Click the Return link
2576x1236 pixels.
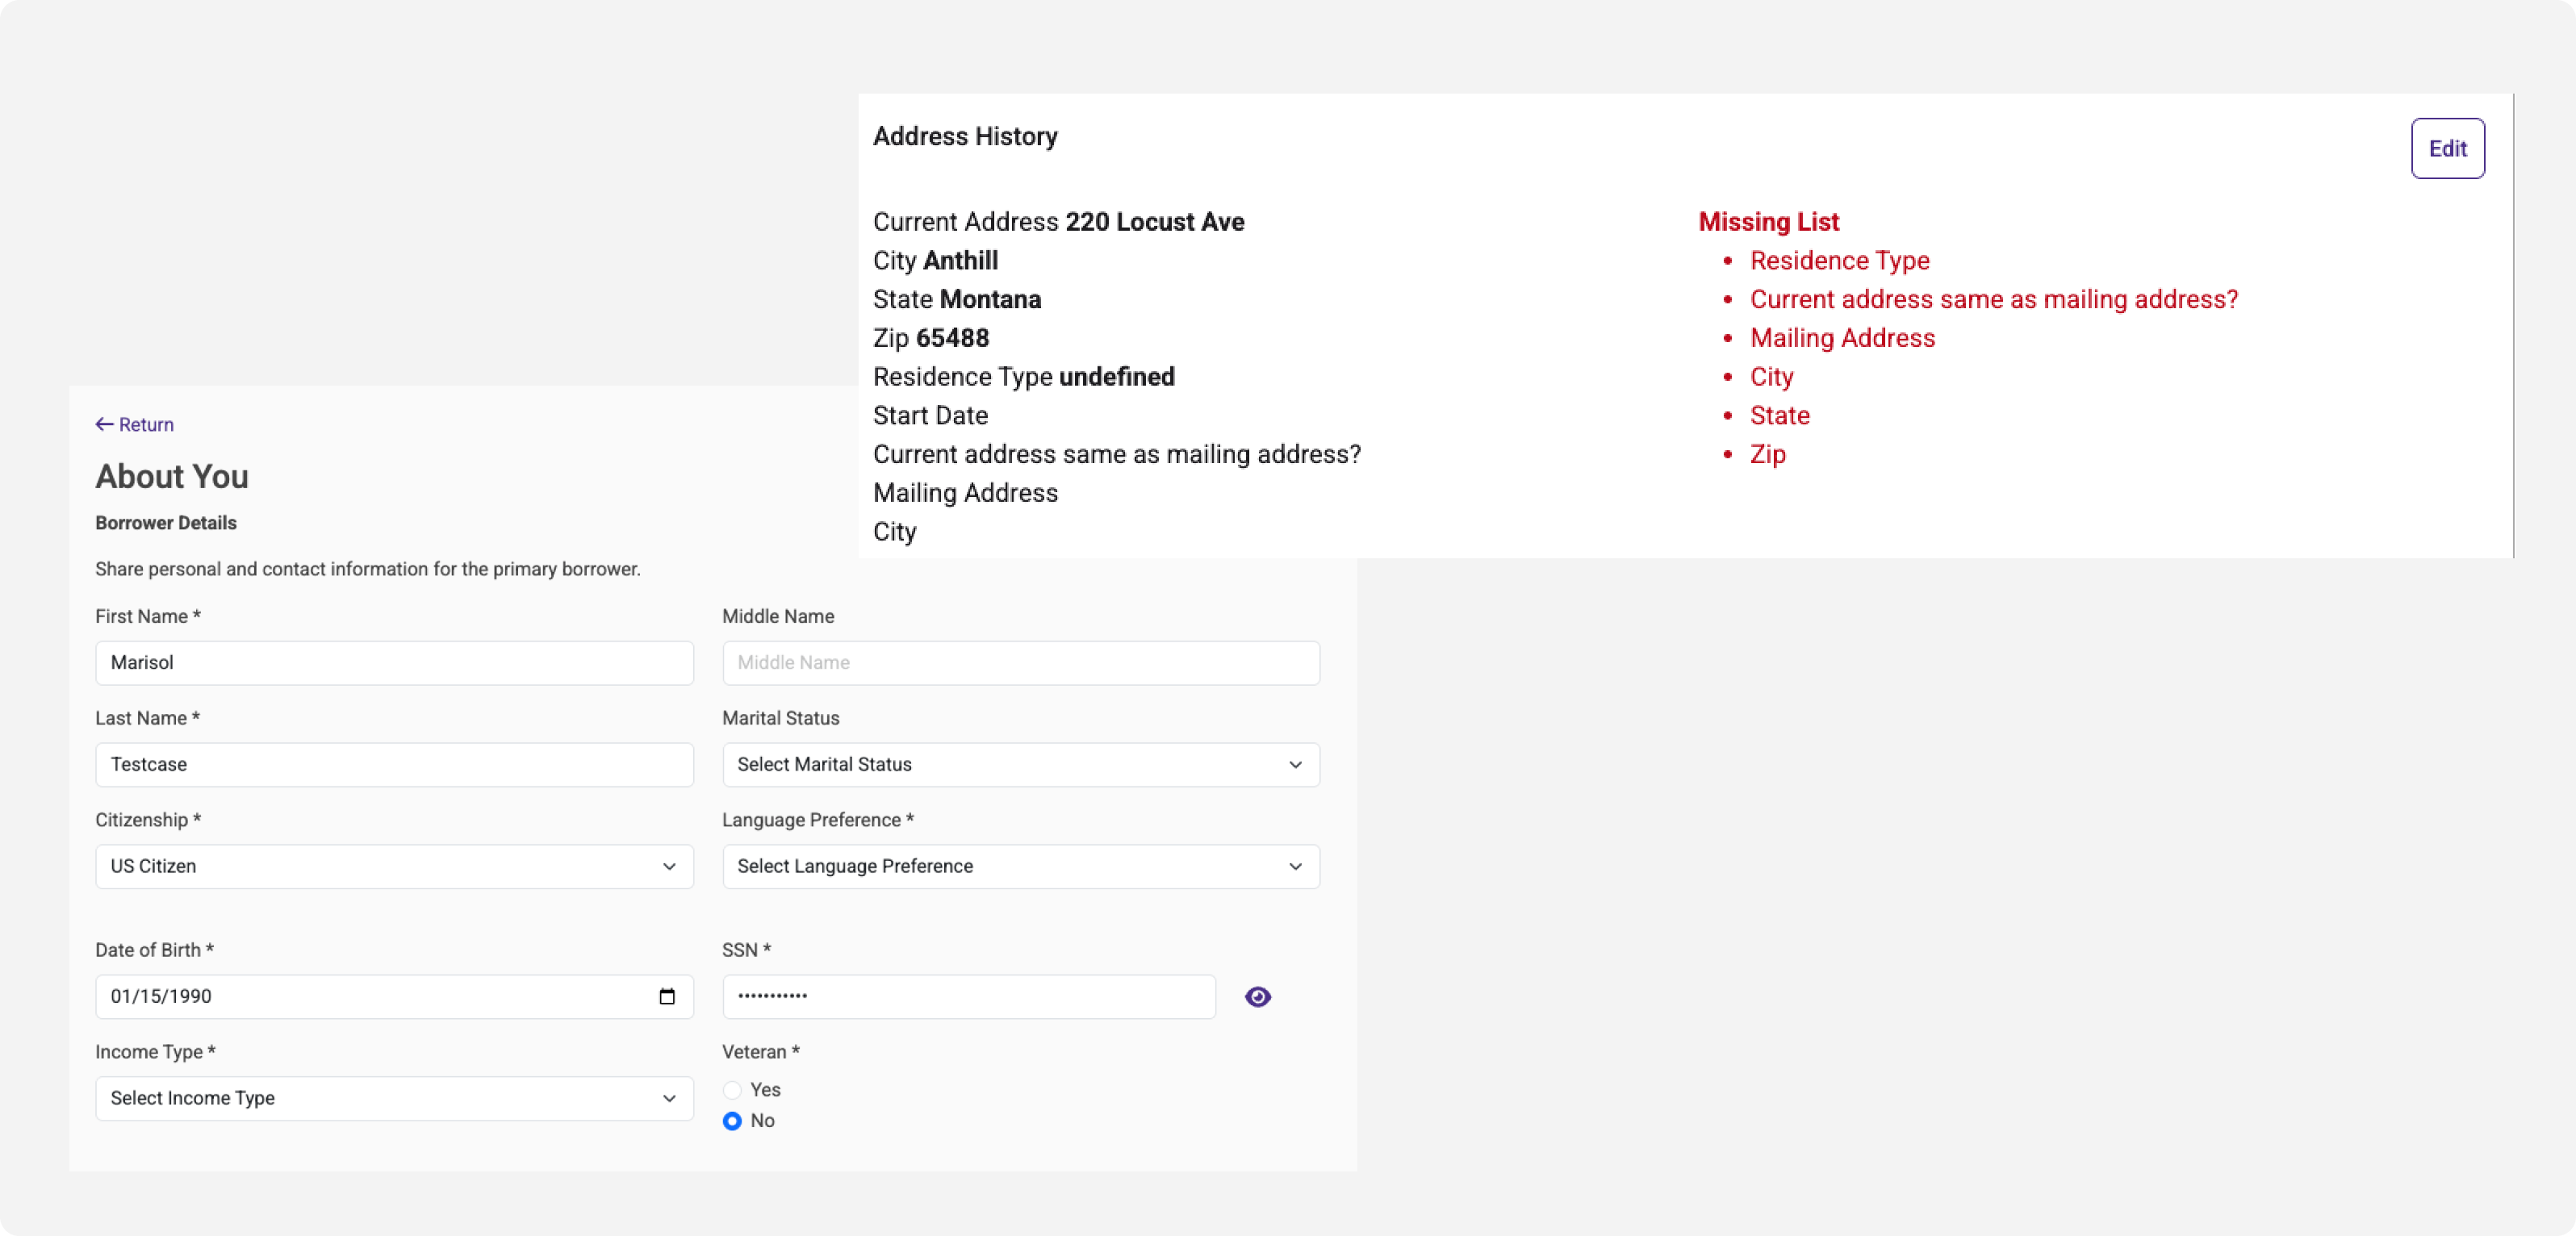pos(146,425)
